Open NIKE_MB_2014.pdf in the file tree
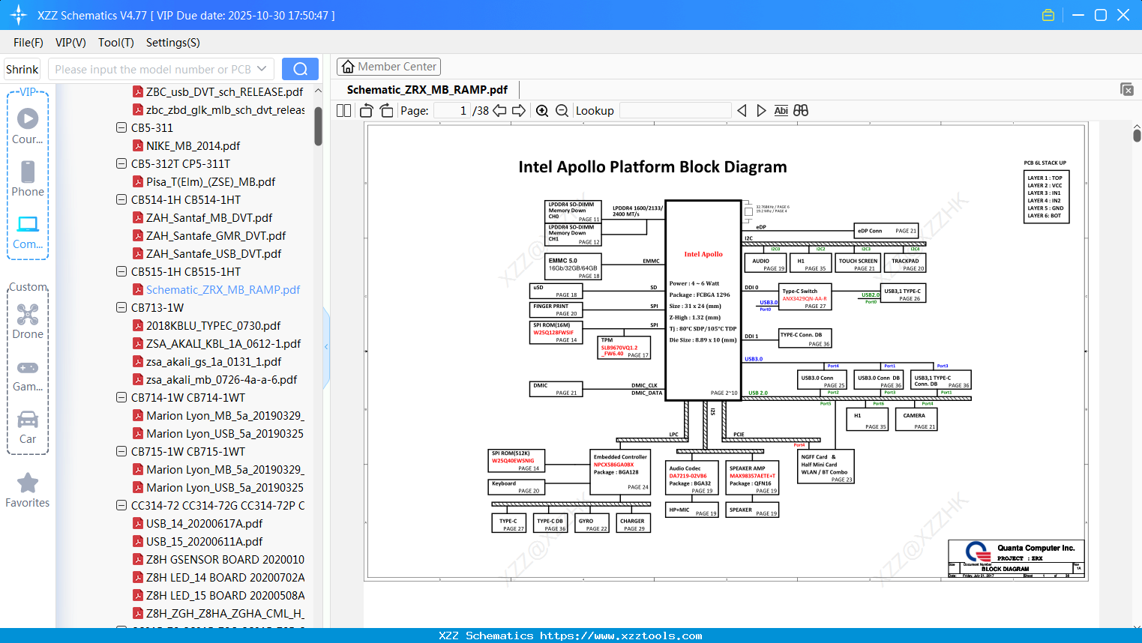The height and width of the screenshot is (643, 1142). click(193, 146)
